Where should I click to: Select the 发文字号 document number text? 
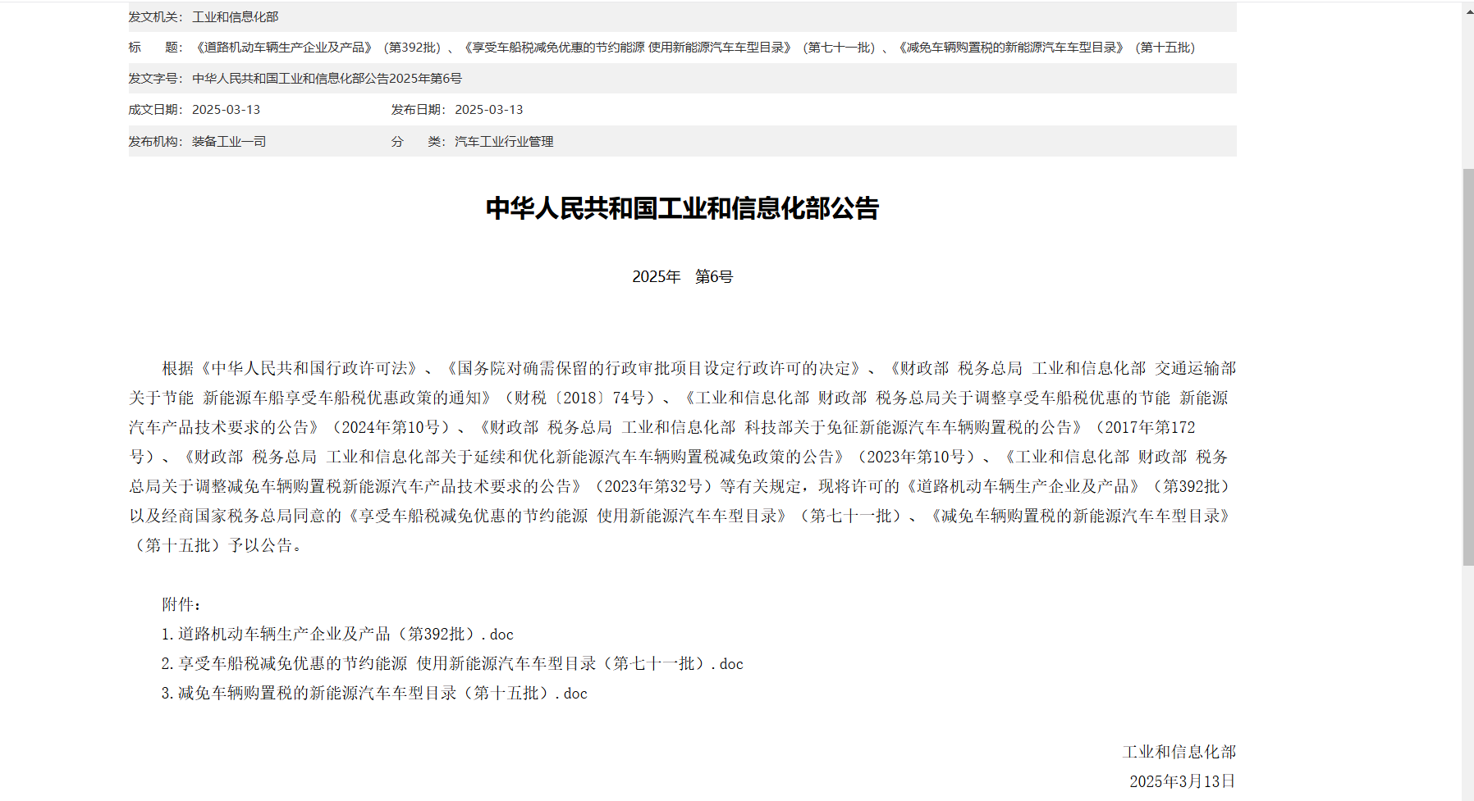pos(327,79)
